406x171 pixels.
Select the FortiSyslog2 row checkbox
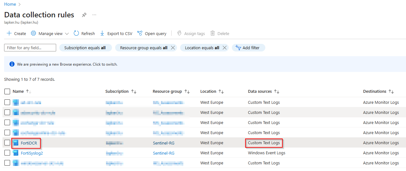pyautogui.click(x=7, y=153)
